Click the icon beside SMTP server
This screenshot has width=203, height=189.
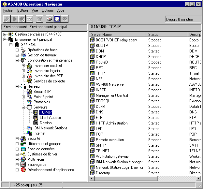(x=92, y=145)
